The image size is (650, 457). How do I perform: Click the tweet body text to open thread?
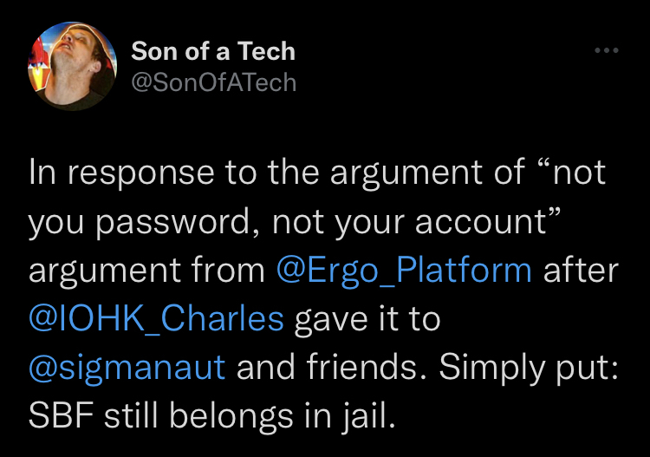(323, 294)
